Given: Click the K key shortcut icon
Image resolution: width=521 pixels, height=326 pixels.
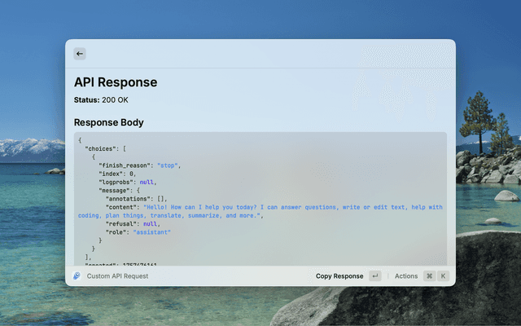Looking at the screenshot, I should click(x=444, y=276).
